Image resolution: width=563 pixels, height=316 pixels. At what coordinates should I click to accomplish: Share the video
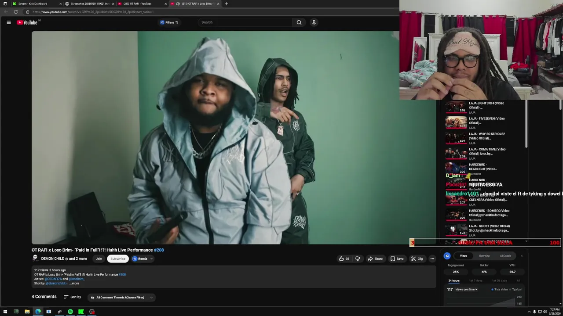tap(375, 259)
